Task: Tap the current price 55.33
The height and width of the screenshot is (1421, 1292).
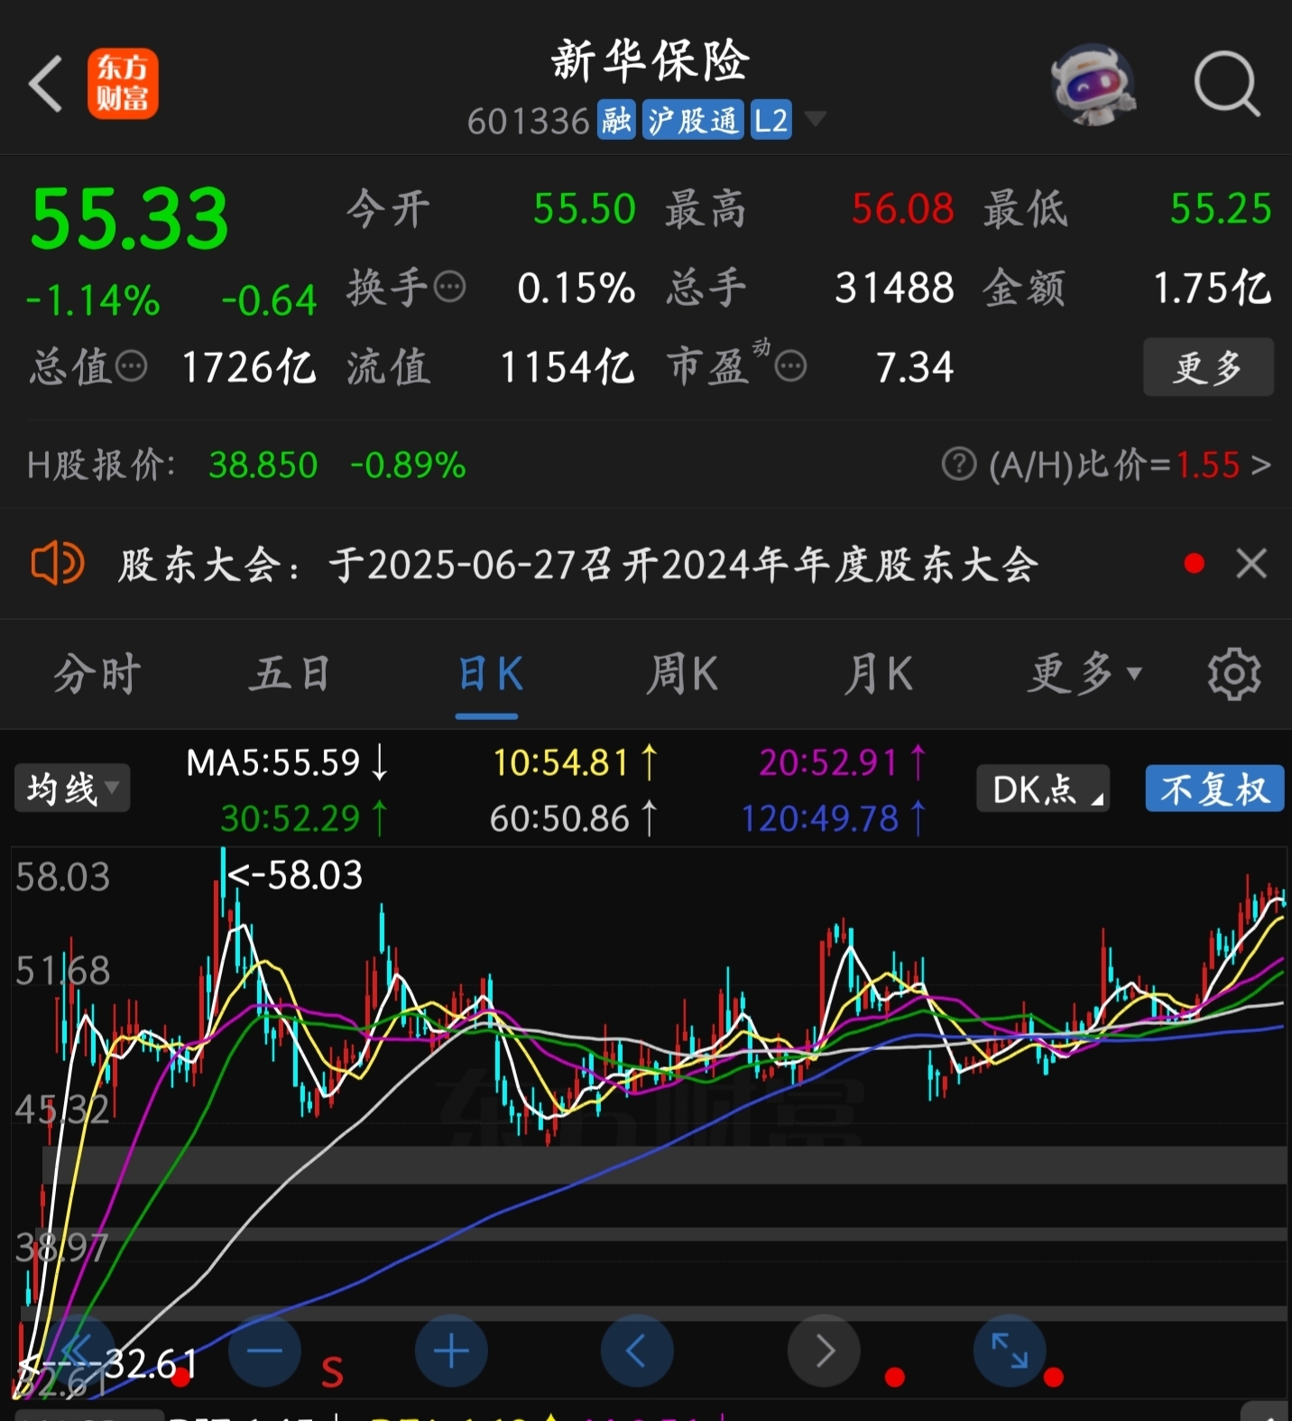Action: pos(130,219)
